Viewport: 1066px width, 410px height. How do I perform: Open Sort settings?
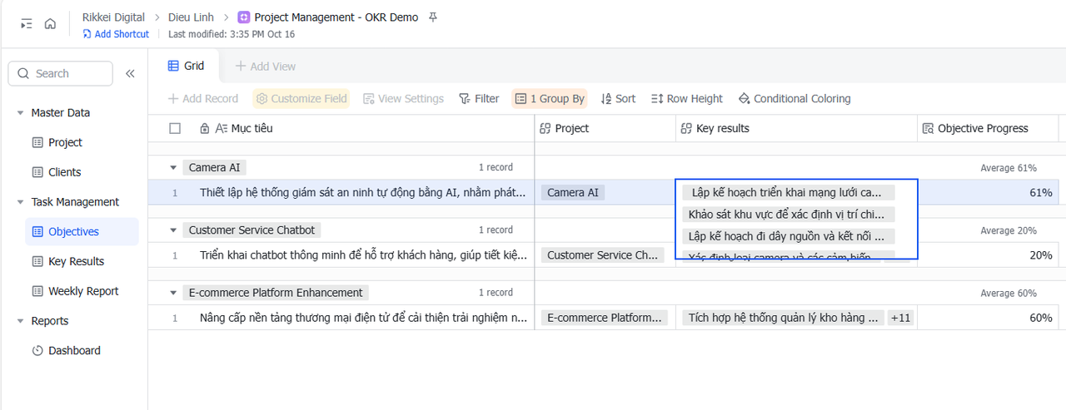click(x=618, y=99)
